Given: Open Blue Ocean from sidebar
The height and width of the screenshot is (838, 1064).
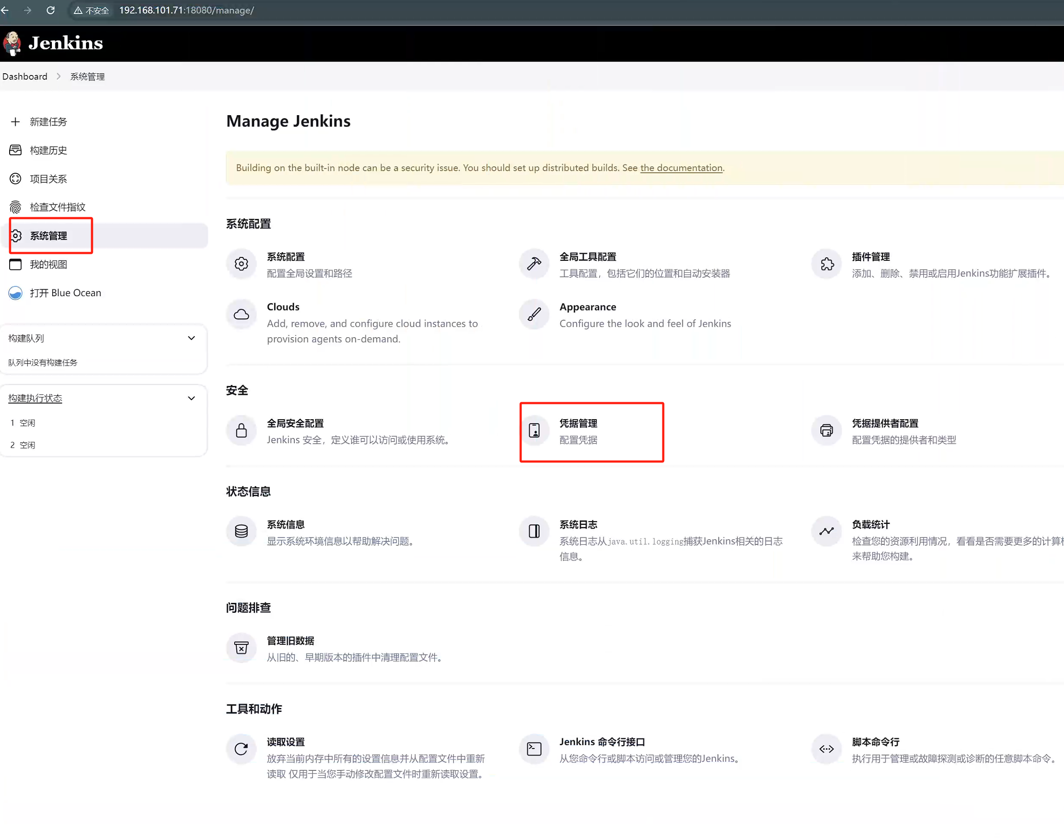Looking at the screenshot, I should (65, 293).
